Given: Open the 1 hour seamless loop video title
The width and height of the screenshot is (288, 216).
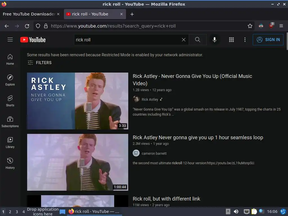Looking at the screenshot, I should point(198,137).
